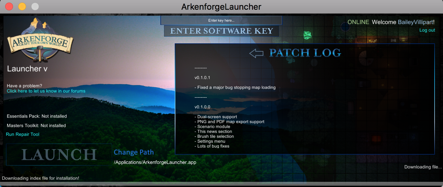The height and width of the screenshot is (187, 443).
Task: Log out of the account
Action: [427, 30]
